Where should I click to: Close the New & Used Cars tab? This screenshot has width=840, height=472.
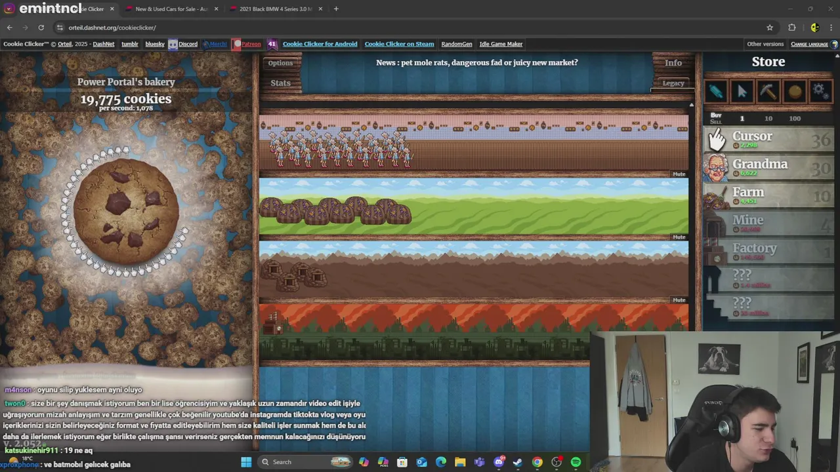(x=216, y=9)
